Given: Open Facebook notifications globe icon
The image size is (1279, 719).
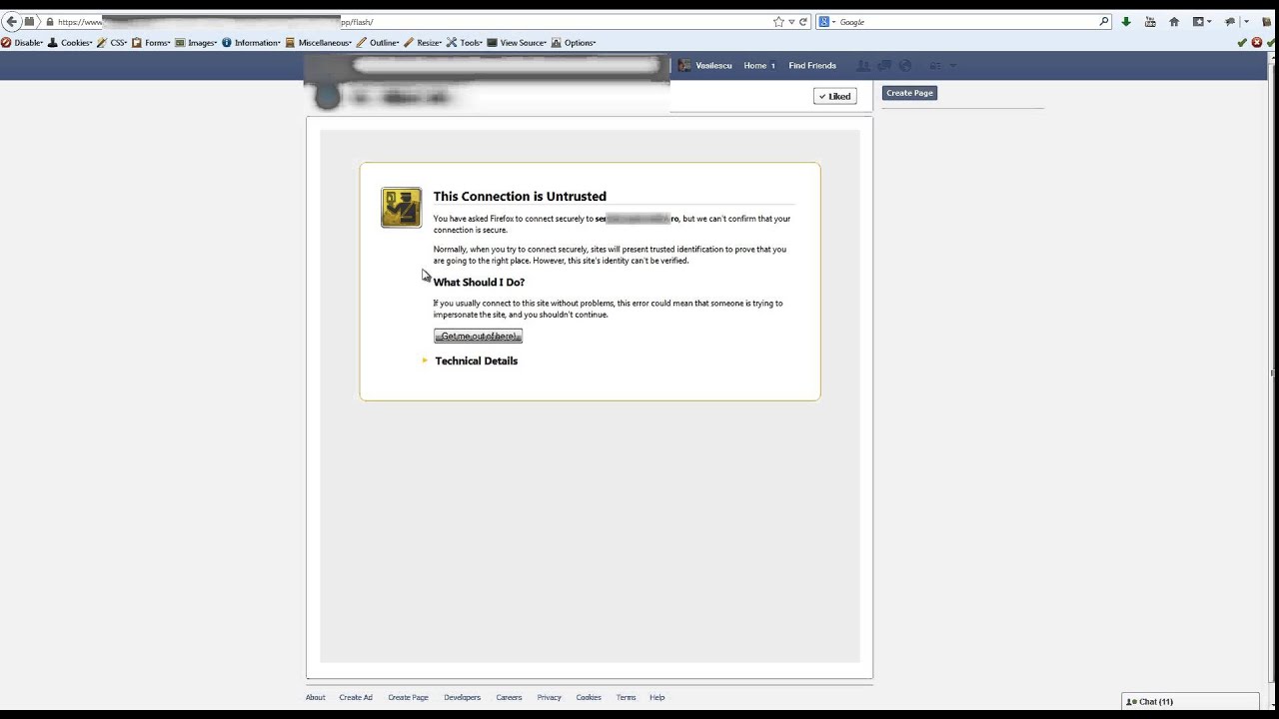Looking at the screenshot, I should 905,66.
